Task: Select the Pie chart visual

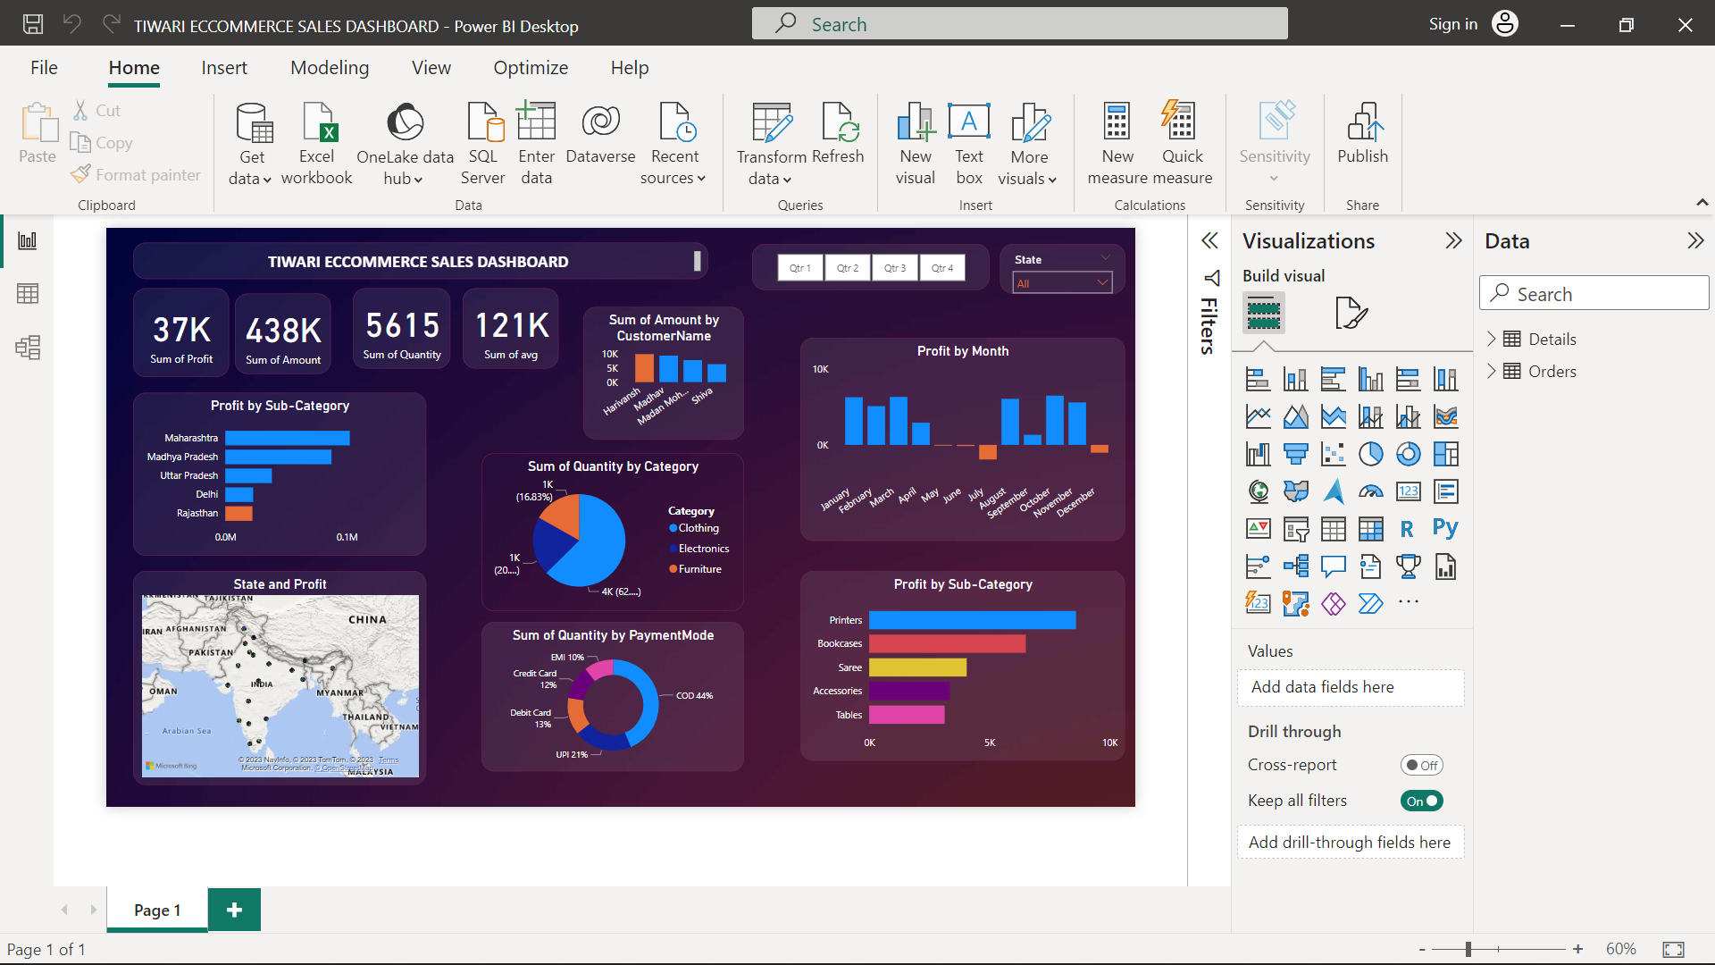Action: point(1370,453)
